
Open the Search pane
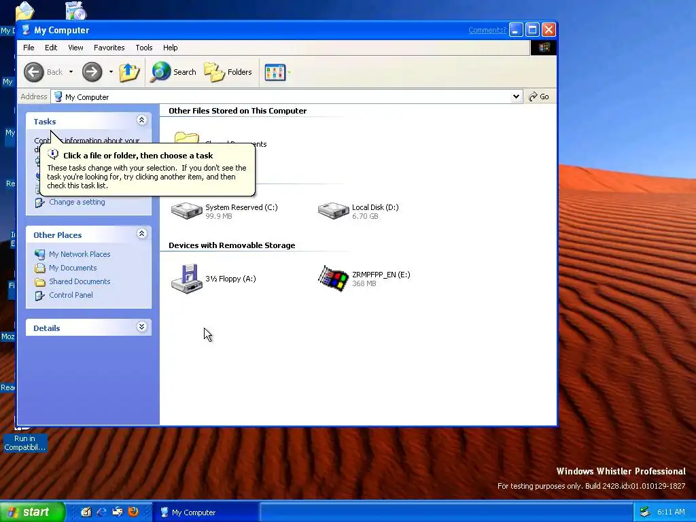173,72
